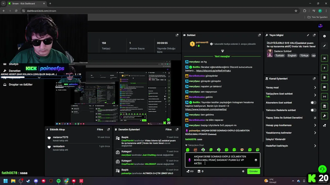Collapse the gift leaderboard chevron in chat
This screenshot has width=330, height=185.
[x=222, y=51]
